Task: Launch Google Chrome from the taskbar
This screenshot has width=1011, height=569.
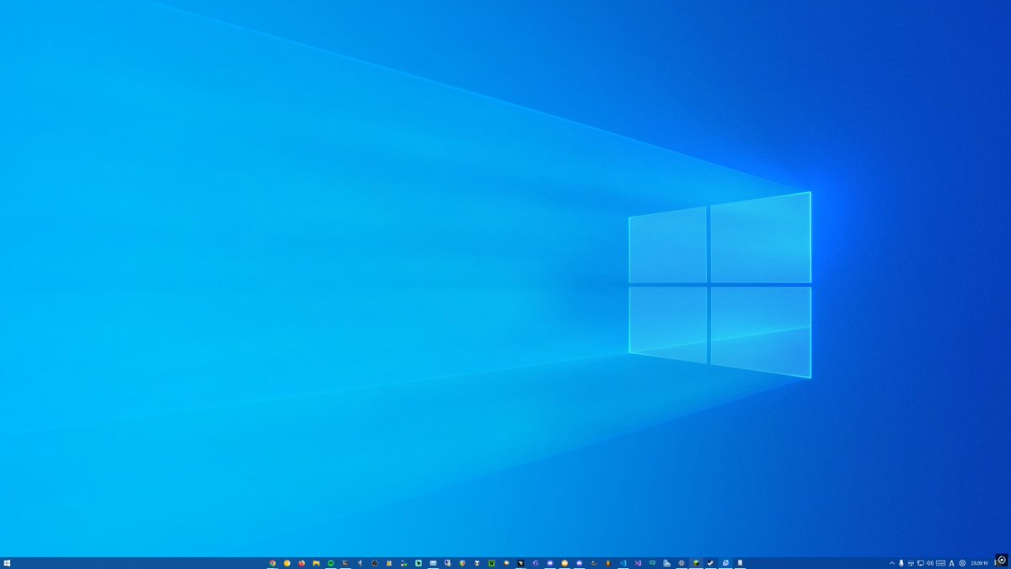Action: [272, 563]
